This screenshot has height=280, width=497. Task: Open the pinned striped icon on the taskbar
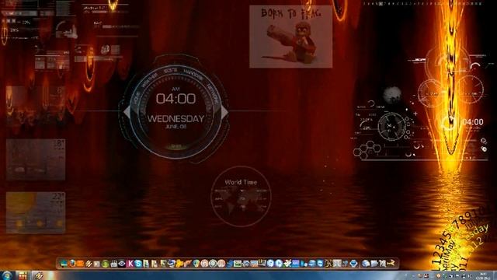39,275
